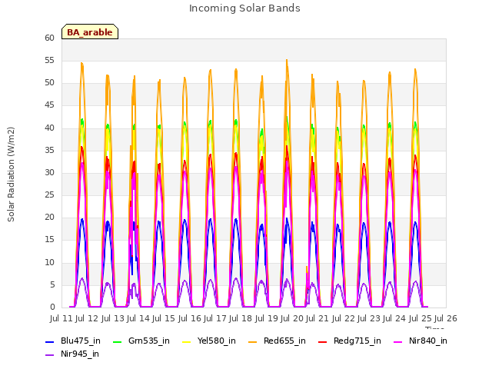The image size is (492, 369).
Task: Click the 60 y-axis tick label
Action: click(49, 38)
